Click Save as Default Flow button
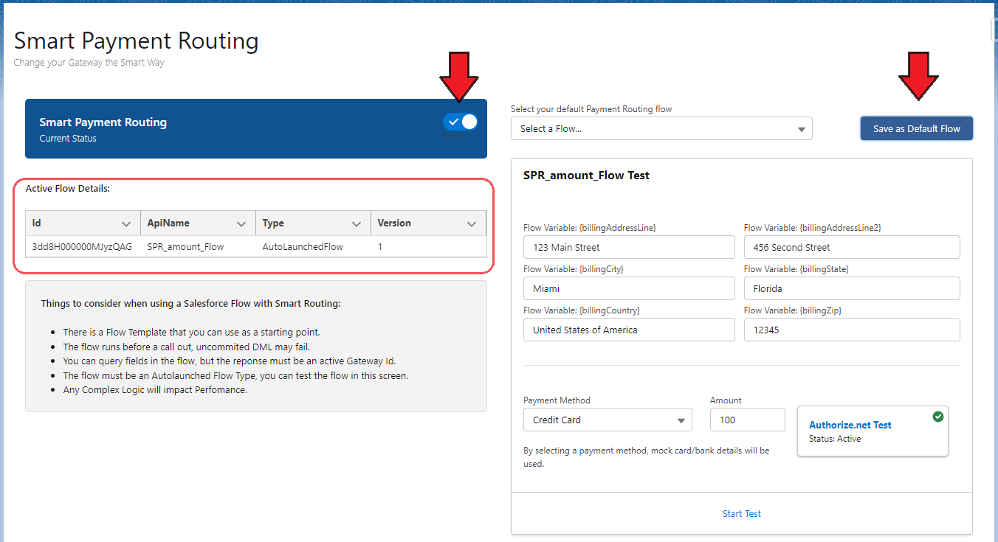The width and height of the screenshot is (998, 542). (916, 128)
